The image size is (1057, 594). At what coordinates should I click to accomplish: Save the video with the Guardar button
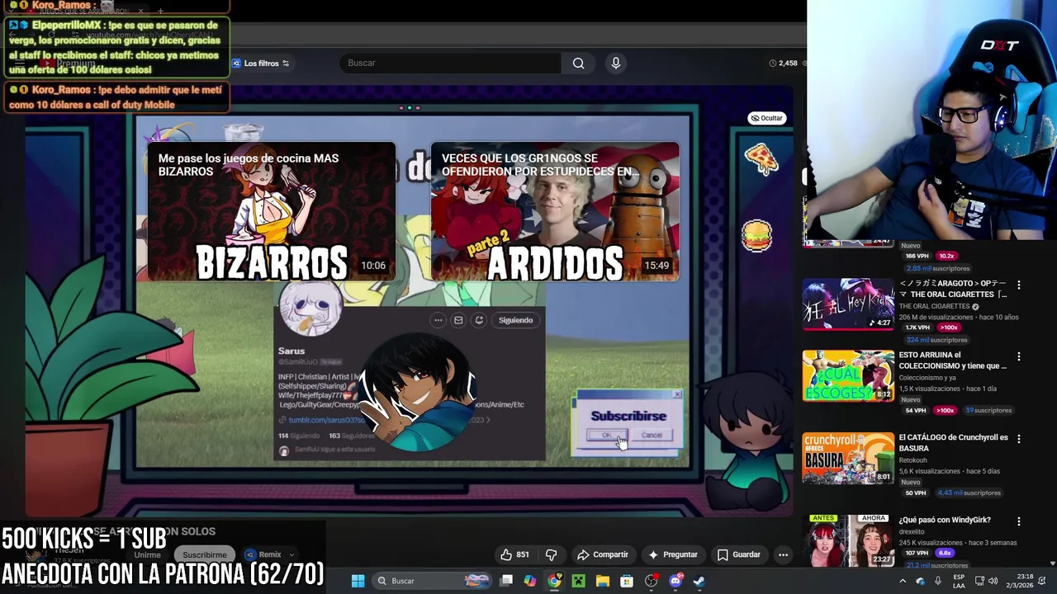[739, 554]
